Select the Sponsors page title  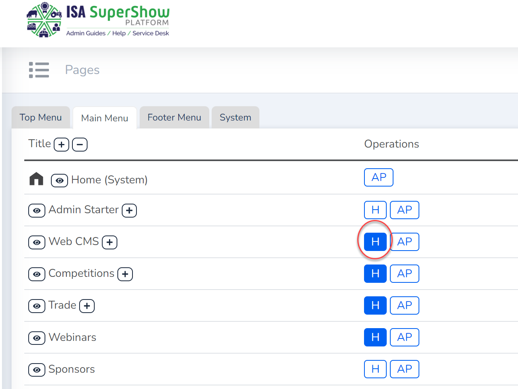pyautogui.click(x=72, y=370)
